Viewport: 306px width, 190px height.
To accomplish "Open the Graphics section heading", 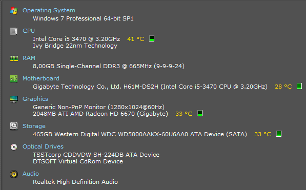I will pos(35,99).
